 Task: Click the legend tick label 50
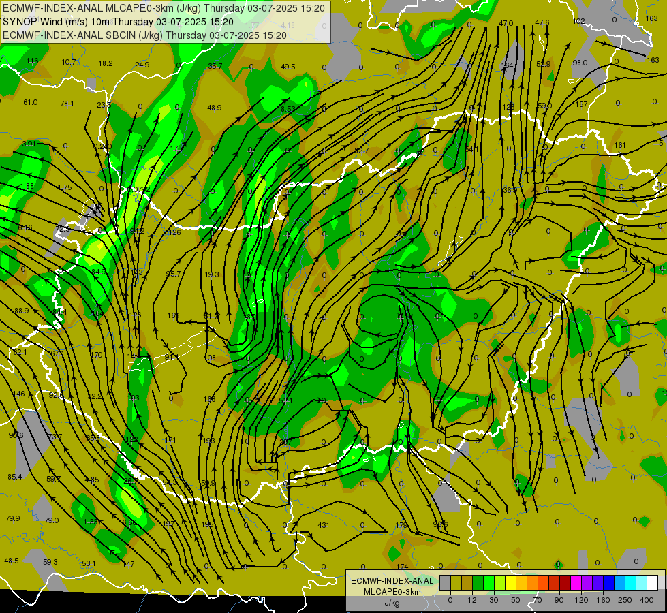(x=516, y=600)
